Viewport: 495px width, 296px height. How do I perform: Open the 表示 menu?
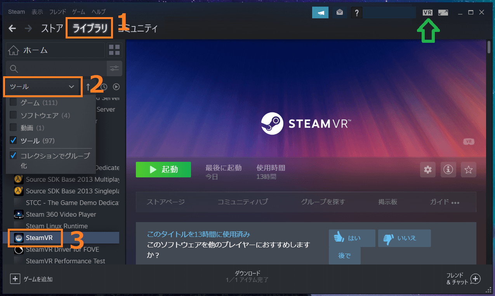37,12
